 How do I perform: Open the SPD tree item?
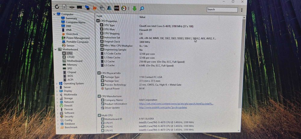pyautogui.click(x=70, y=69)
